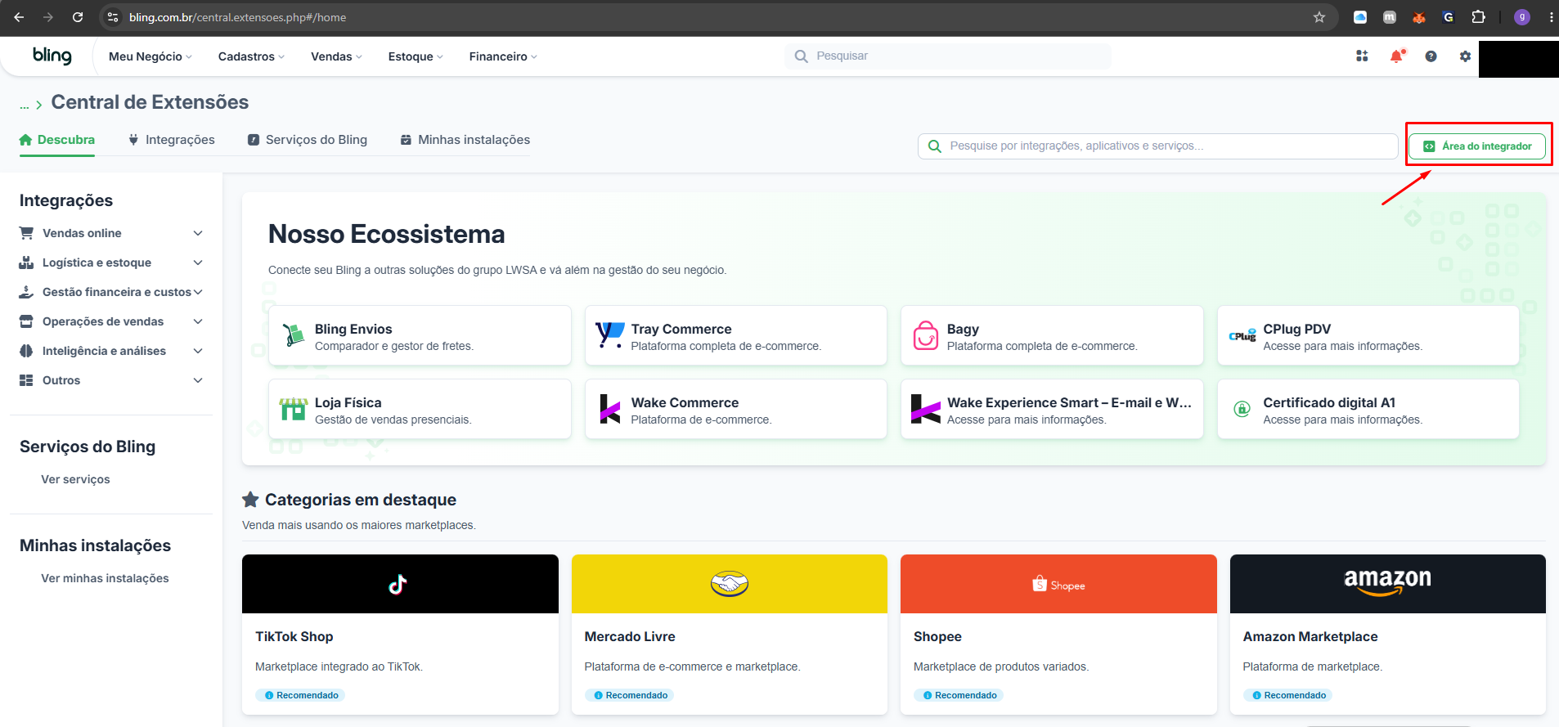Open the Financeiro menu
Screen dimensions: 1559x727
tap(503, 56)
